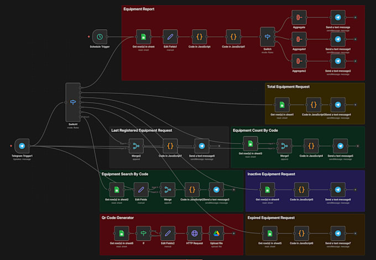This screenshot has width=376, height=260.
Task: Select the top Aggregate node
Action: 299,17
